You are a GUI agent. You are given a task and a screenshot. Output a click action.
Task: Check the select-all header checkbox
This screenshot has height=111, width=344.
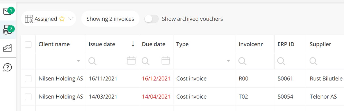click(28, 44)
